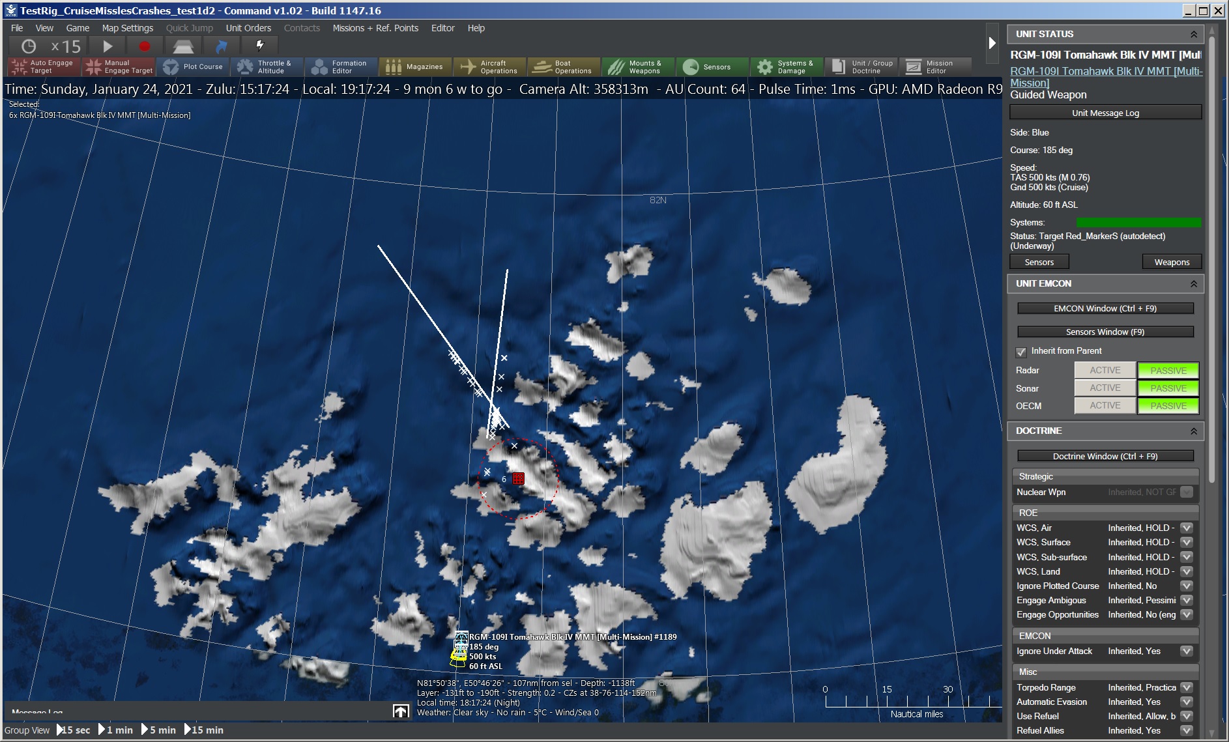Open Ignore Plotted Course dropdown

pyautogui.click(x=1186, y=586)
